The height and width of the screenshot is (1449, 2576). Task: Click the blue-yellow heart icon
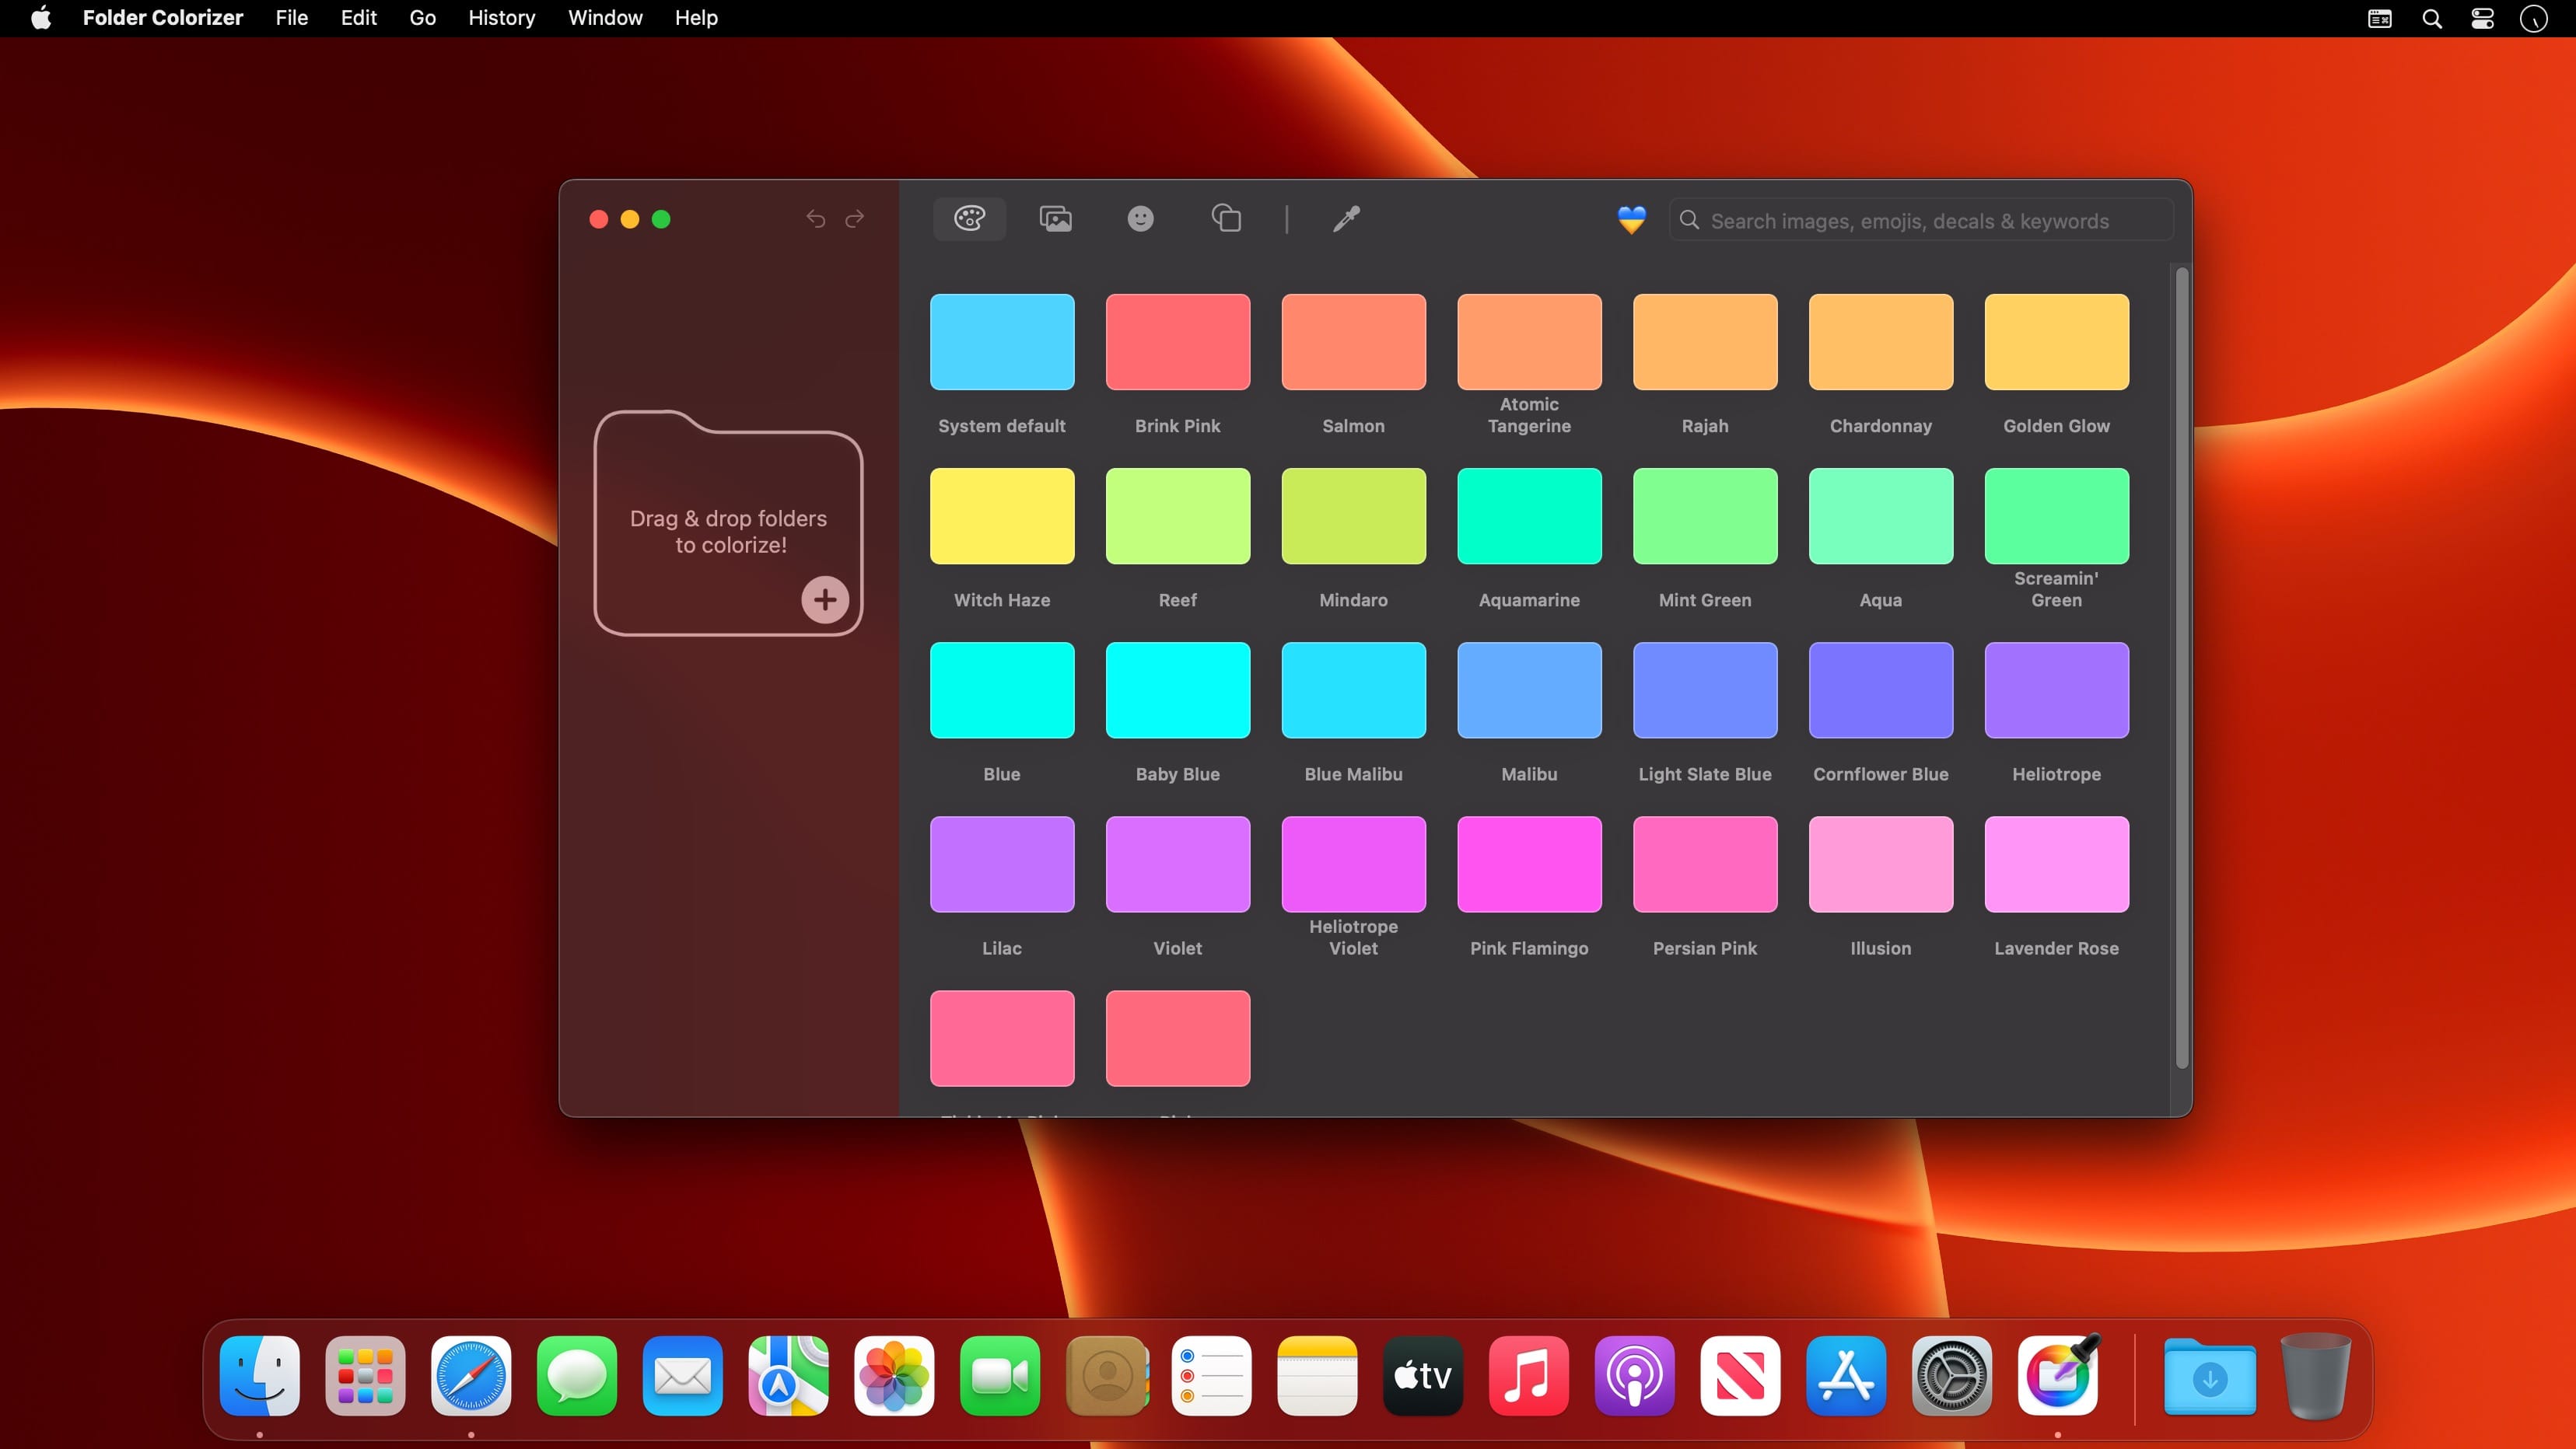click(1631, 220)
